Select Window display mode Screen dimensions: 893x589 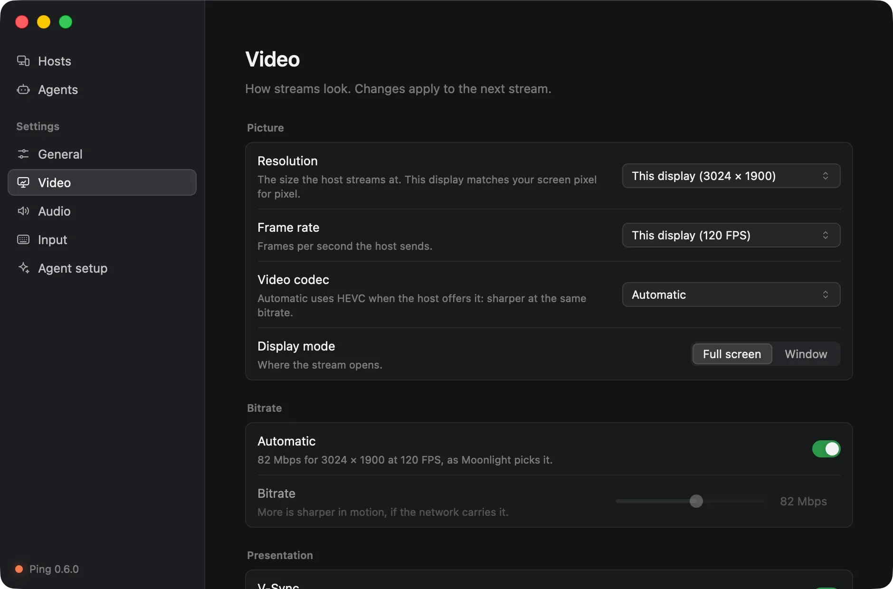pyautogui.click(x=806, y=354)
